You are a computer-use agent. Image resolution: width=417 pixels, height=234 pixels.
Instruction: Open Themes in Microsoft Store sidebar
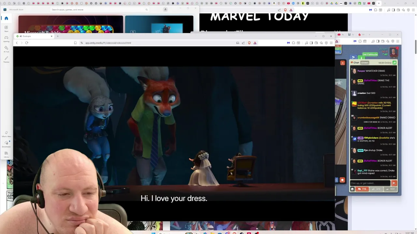pyautogui.click(x=6, y=59)
